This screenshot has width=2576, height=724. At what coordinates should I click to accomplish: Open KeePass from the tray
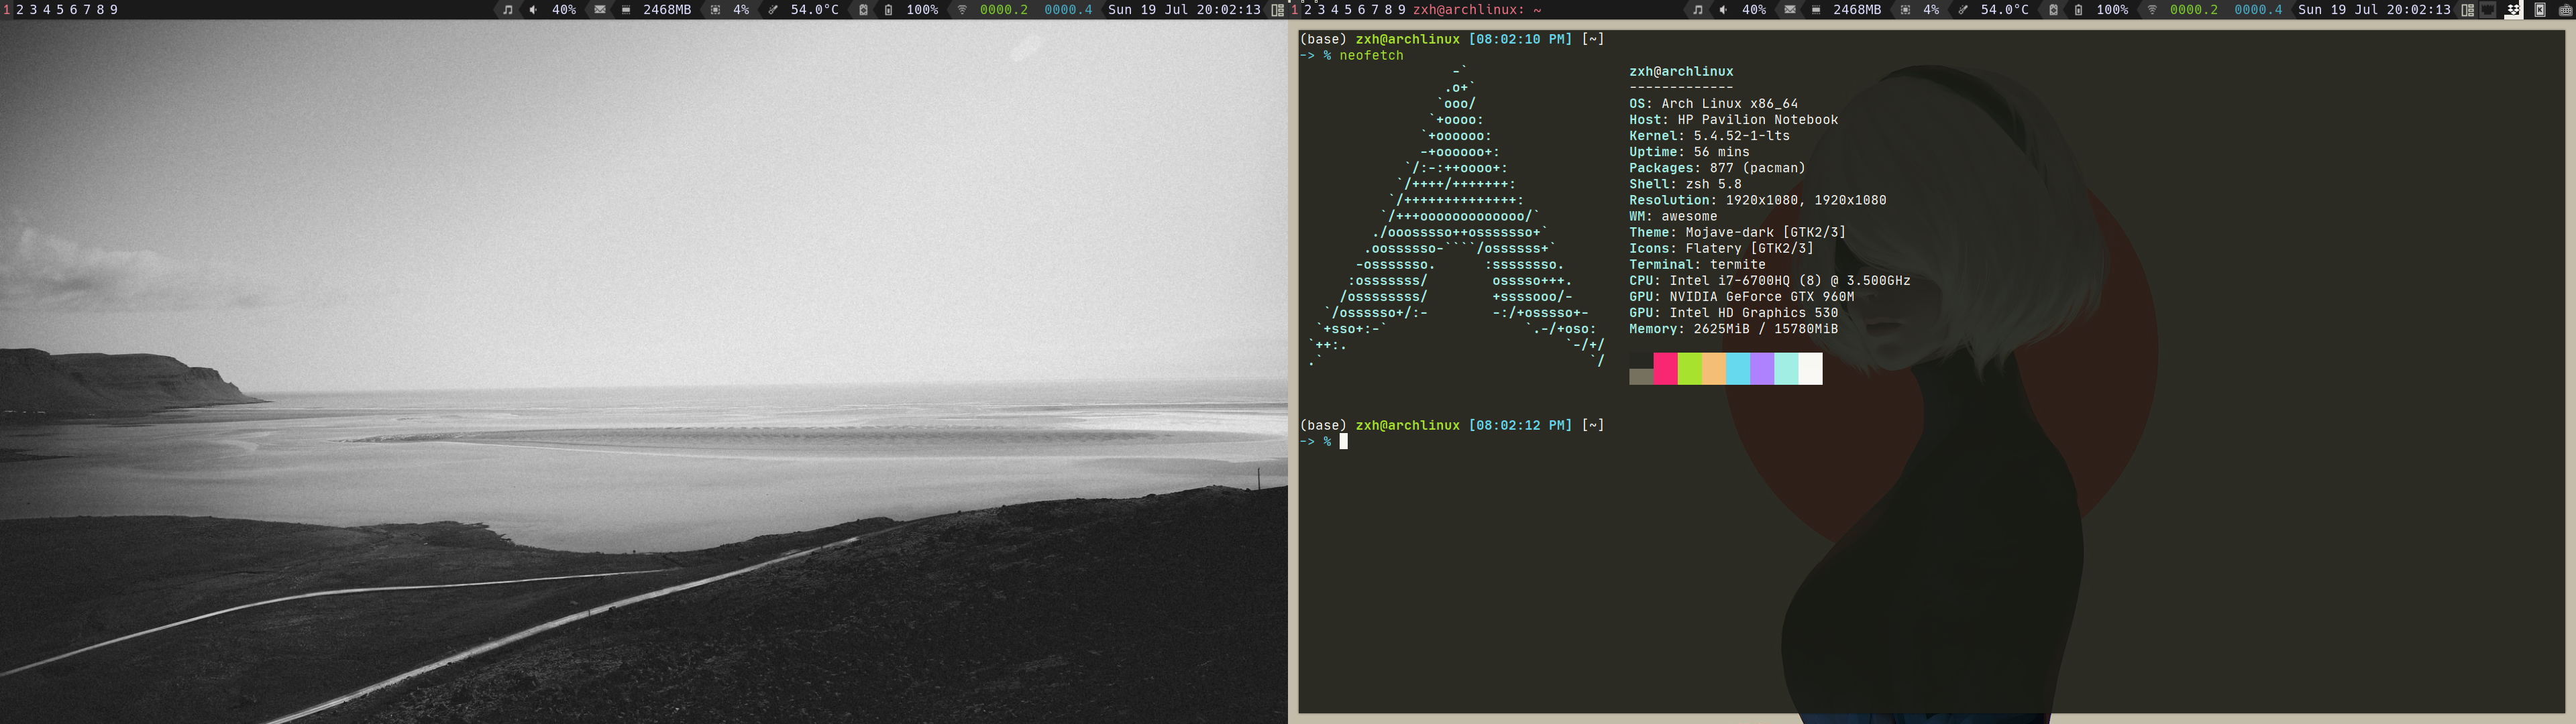[2540, 10]
